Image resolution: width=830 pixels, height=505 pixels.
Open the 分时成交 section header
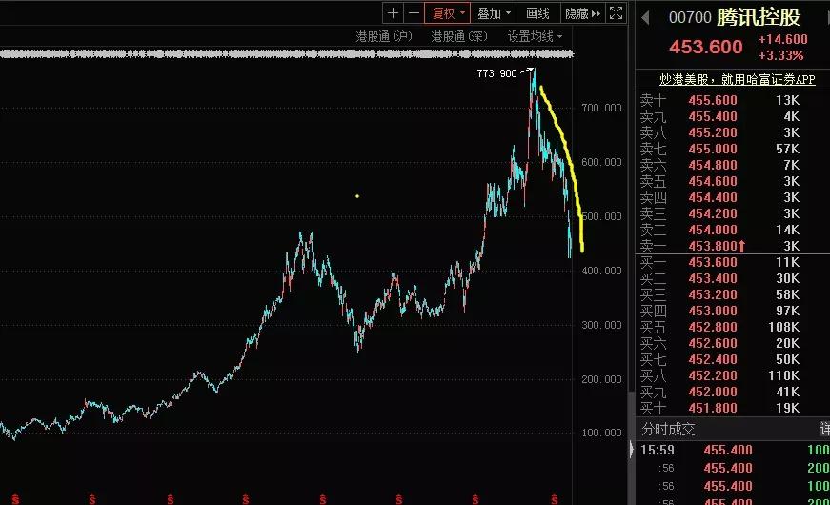(x=668, y=429)
